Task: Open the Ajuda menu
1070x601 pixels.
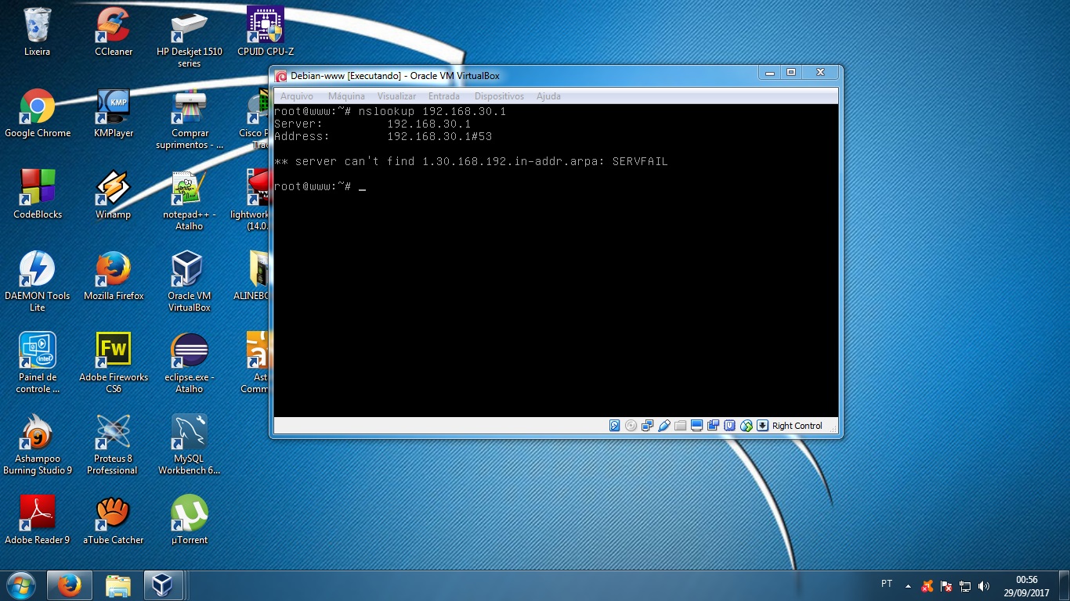Action: pyautogui.click(x=548, y=96)
